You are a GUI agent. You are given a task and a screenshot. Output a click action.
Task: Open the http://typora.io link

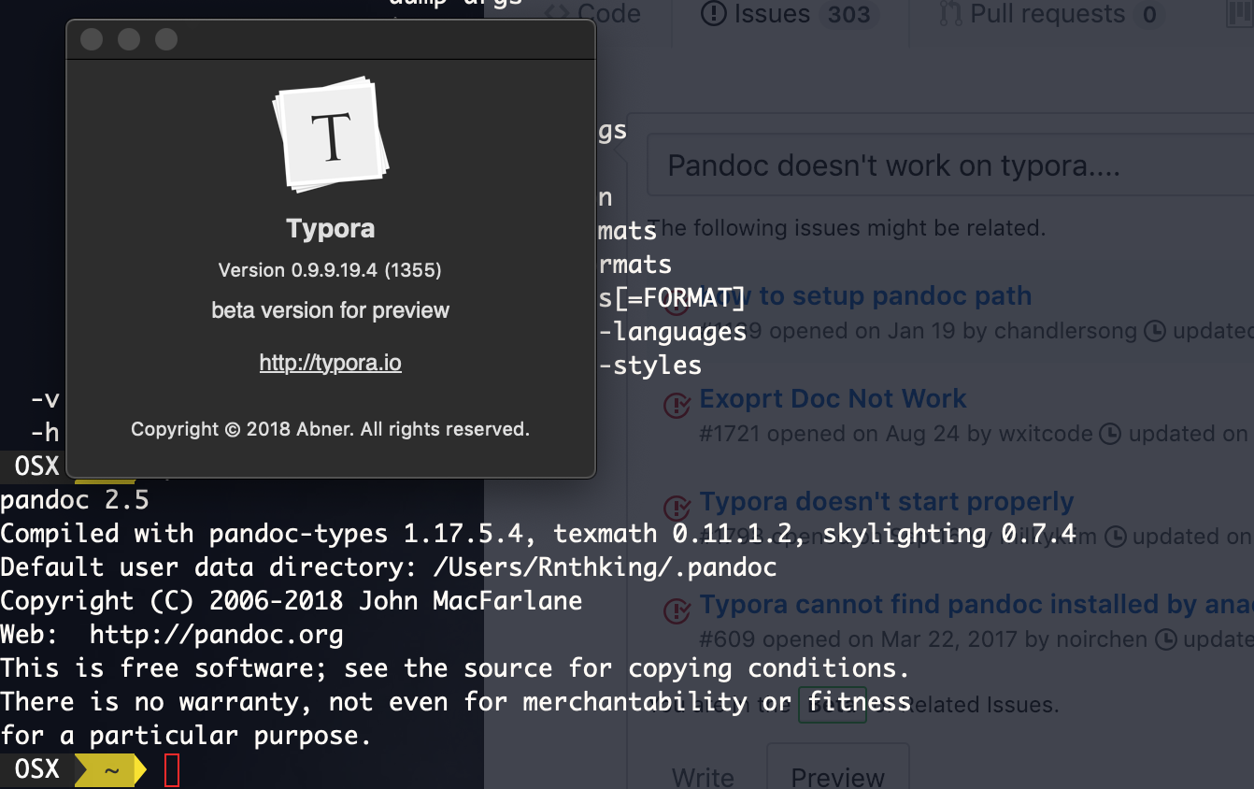330,363
